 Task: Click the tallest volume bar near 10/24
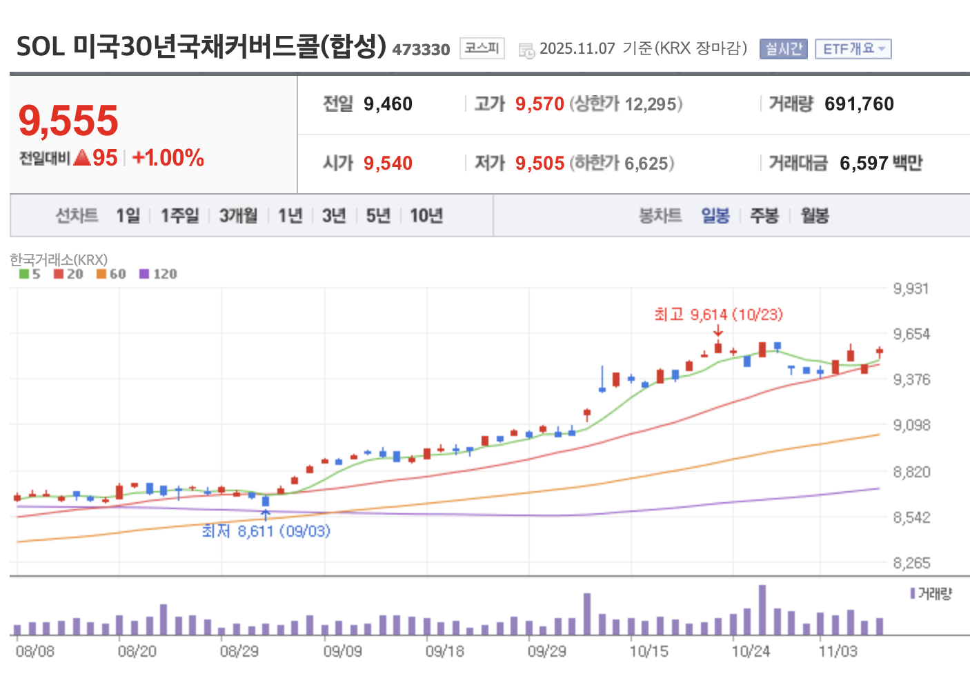(x=762, y=610)
